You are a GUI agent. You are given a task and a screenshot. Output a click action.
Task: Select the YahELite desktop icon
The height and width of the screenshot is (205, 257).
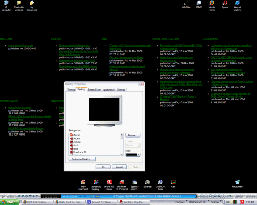pyautogui.click(x=186, y=5)
